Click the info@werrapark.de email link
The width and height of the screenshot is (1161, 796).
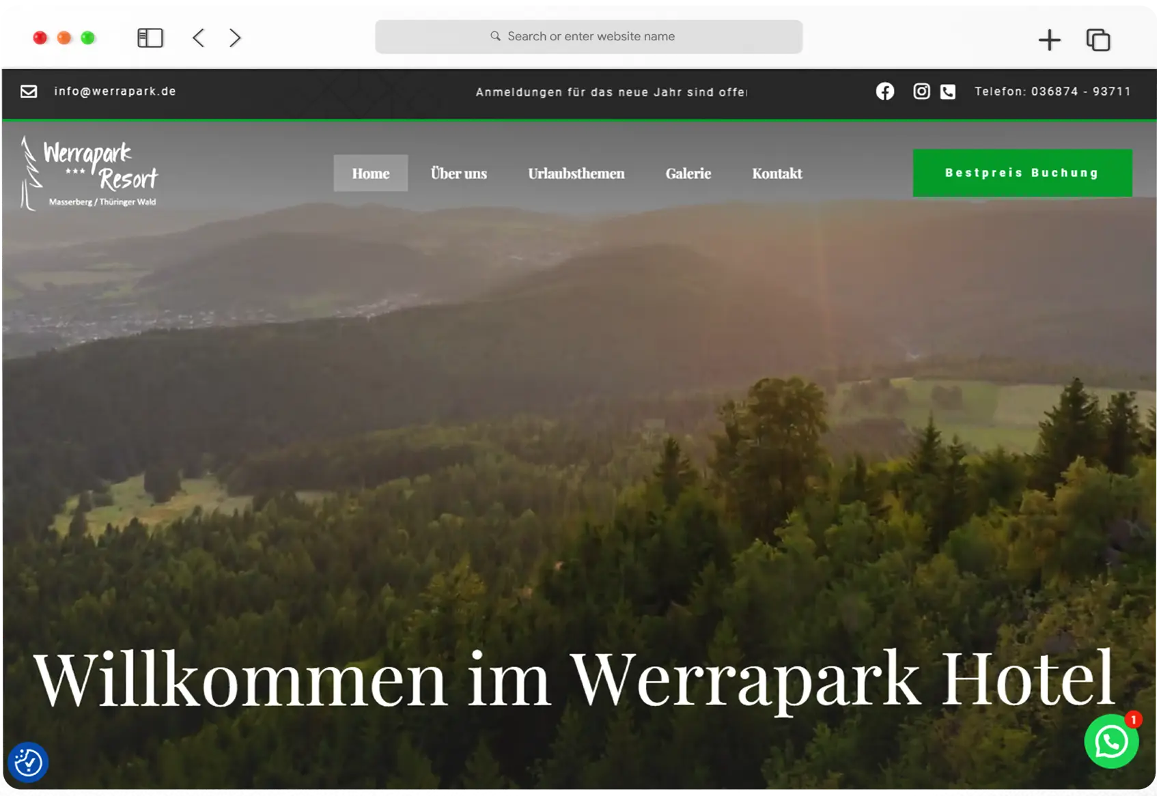[115, 91]
